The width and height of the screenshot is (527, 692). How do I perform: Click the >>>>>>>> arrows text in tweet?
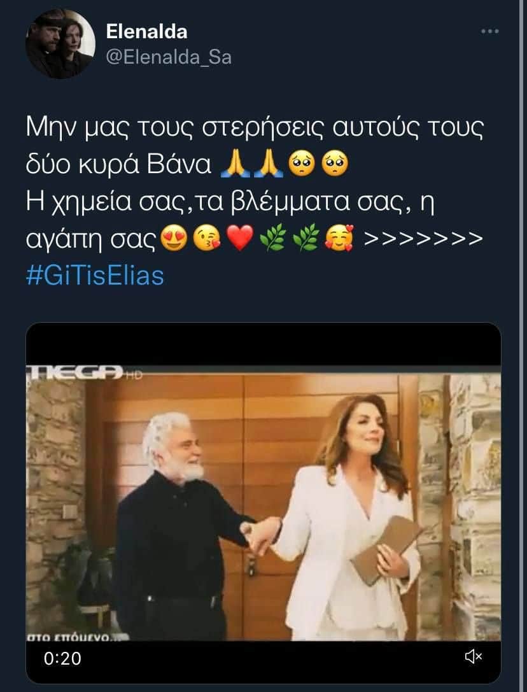(x=423, y=238)
